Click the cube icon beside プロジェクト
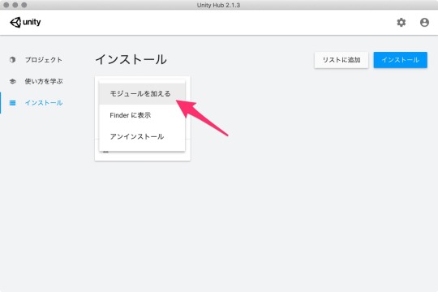 12,60
